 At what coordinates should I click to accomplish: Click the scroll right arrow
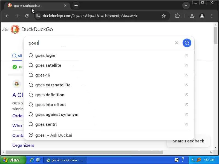pyautogui.click(x=211, y=153)
